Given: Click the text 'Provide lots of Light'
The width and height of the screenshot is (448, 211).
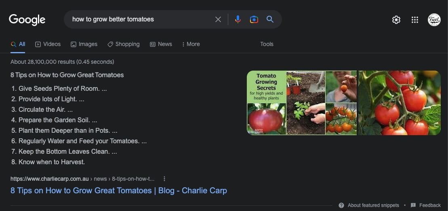Looking at the screenshot, I should 48,99.
